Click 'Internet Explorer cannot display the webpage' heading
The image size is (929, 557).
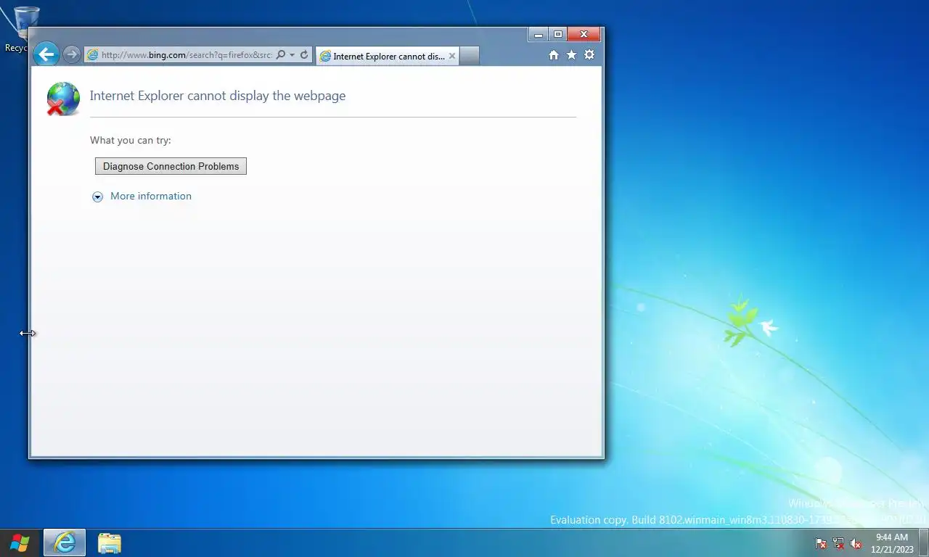[218, 96]
